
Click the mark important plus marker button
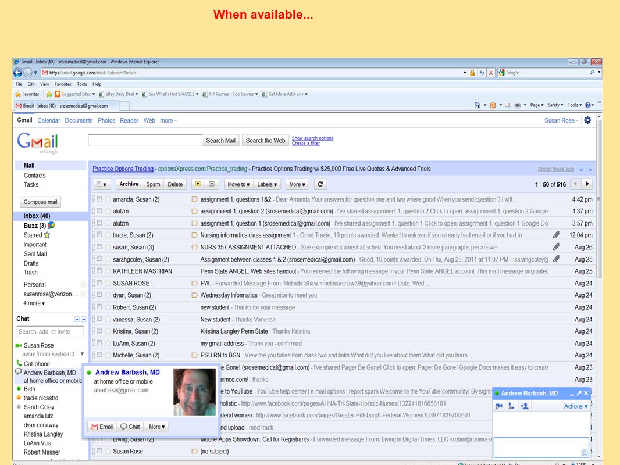(198, 184)
